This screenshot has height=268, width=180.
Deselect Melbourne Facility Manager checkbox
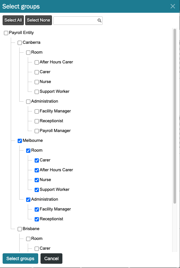coord(37,209)
